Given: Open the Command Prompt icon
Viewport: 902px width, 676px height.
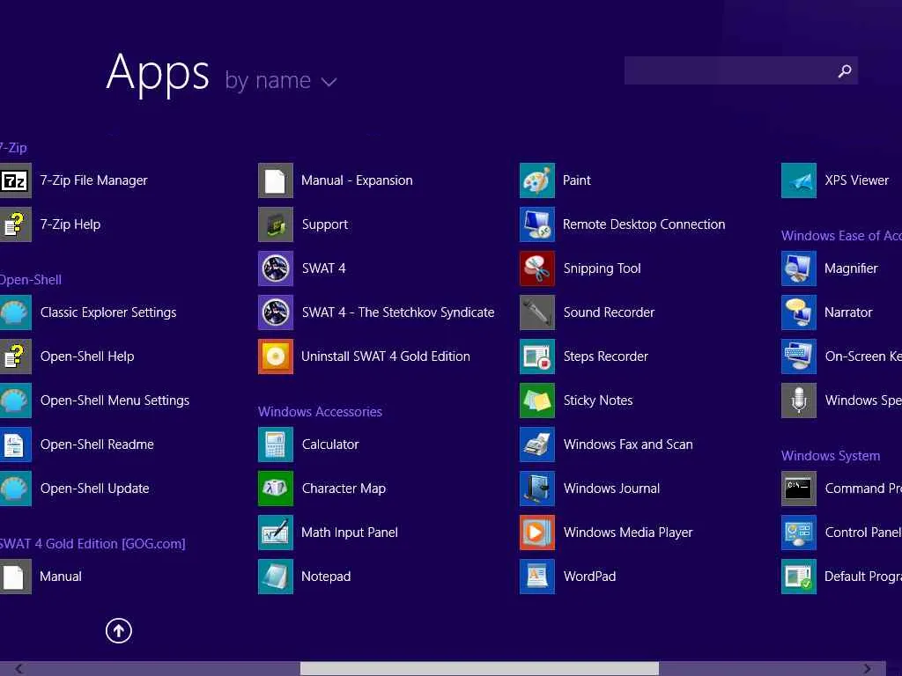Looking at the screenshot, I should click(799, 489).
